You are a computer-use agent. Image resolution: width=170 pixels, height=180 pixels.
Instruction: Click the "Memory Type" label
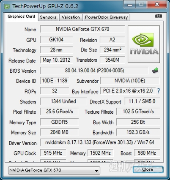(23, 123)
